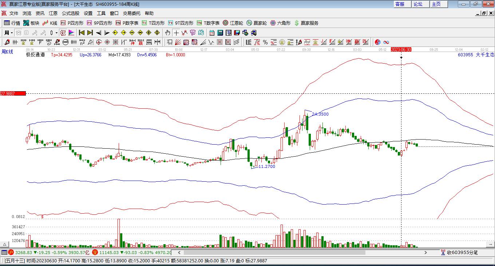Open the T数字表 time table

[x=208, y=23]
